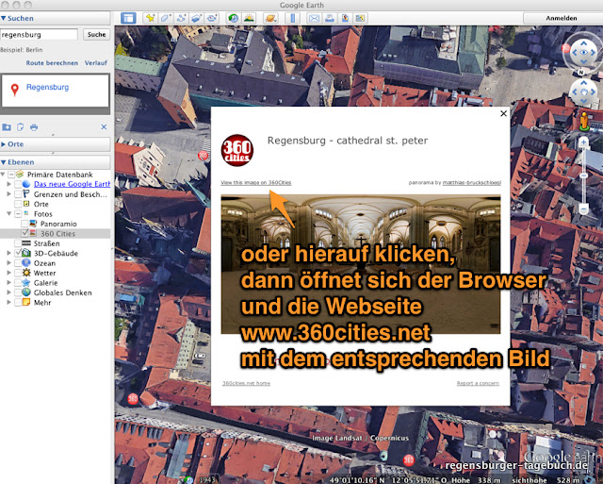Expand the Mehr tree node
Screen dimensions: 603x484
tap(8, 302)
